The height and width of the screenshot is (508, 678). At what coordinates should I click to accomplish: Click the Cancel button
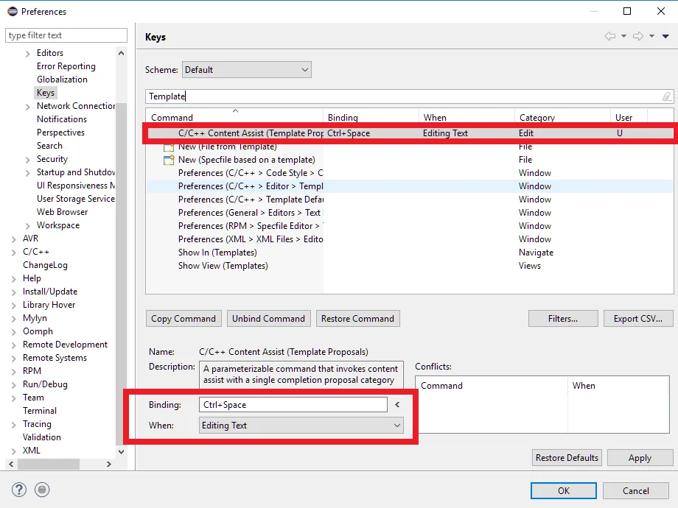click(x=635, y=491)
